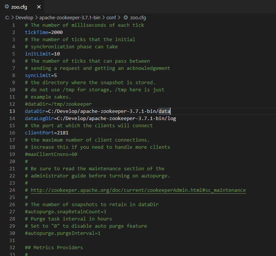Click line number 16 in gutter
This screenshot has width=276, height=256.
pos(12,133)
